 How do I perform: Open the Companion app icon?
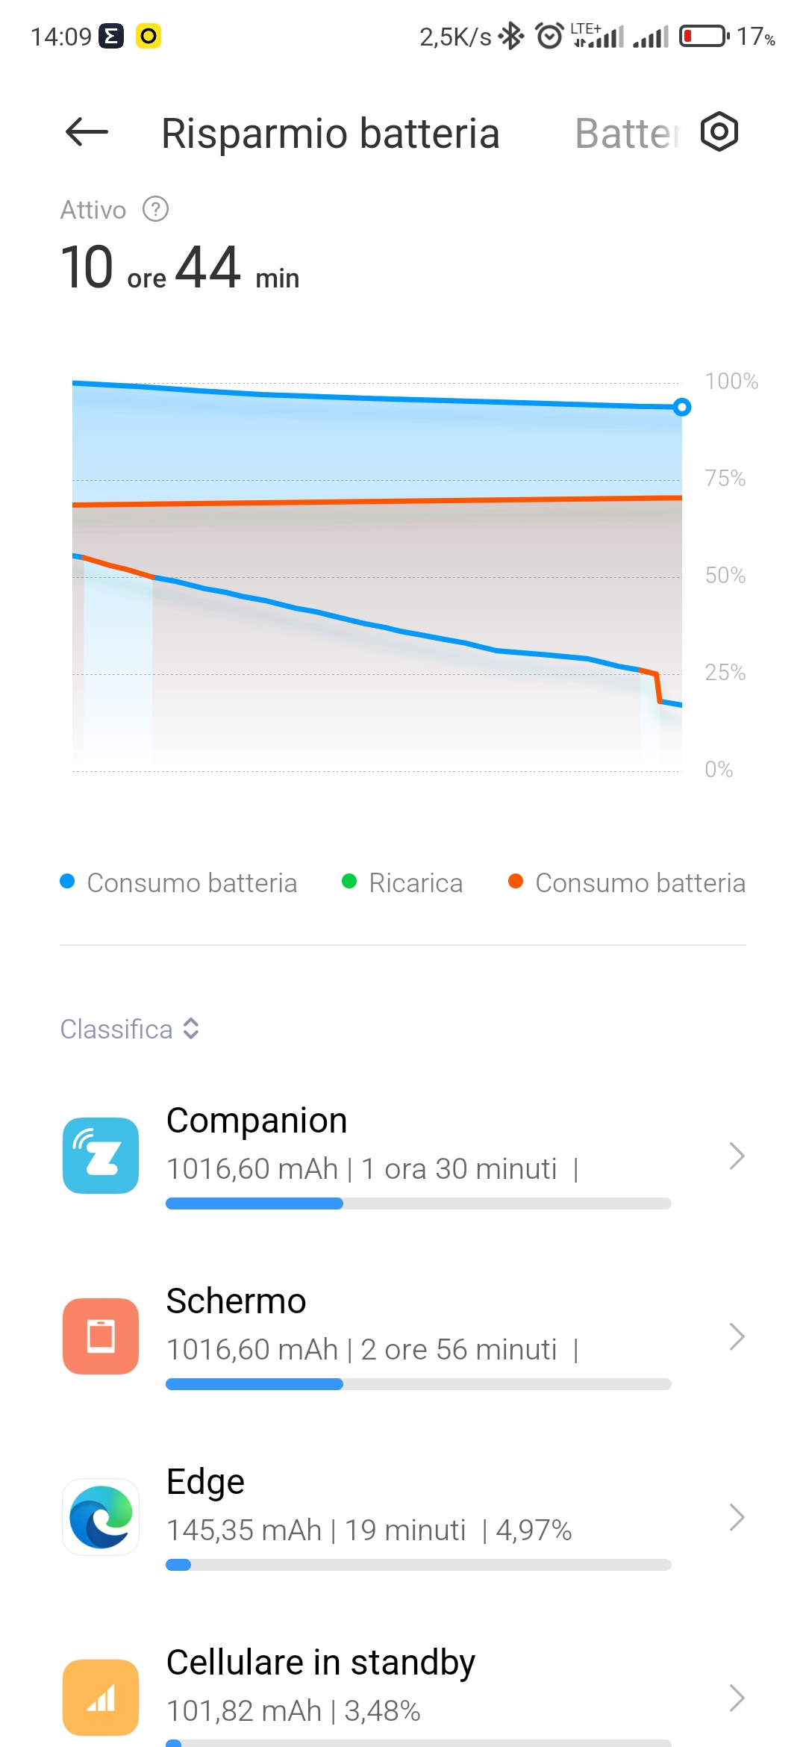coord(101,1155)
